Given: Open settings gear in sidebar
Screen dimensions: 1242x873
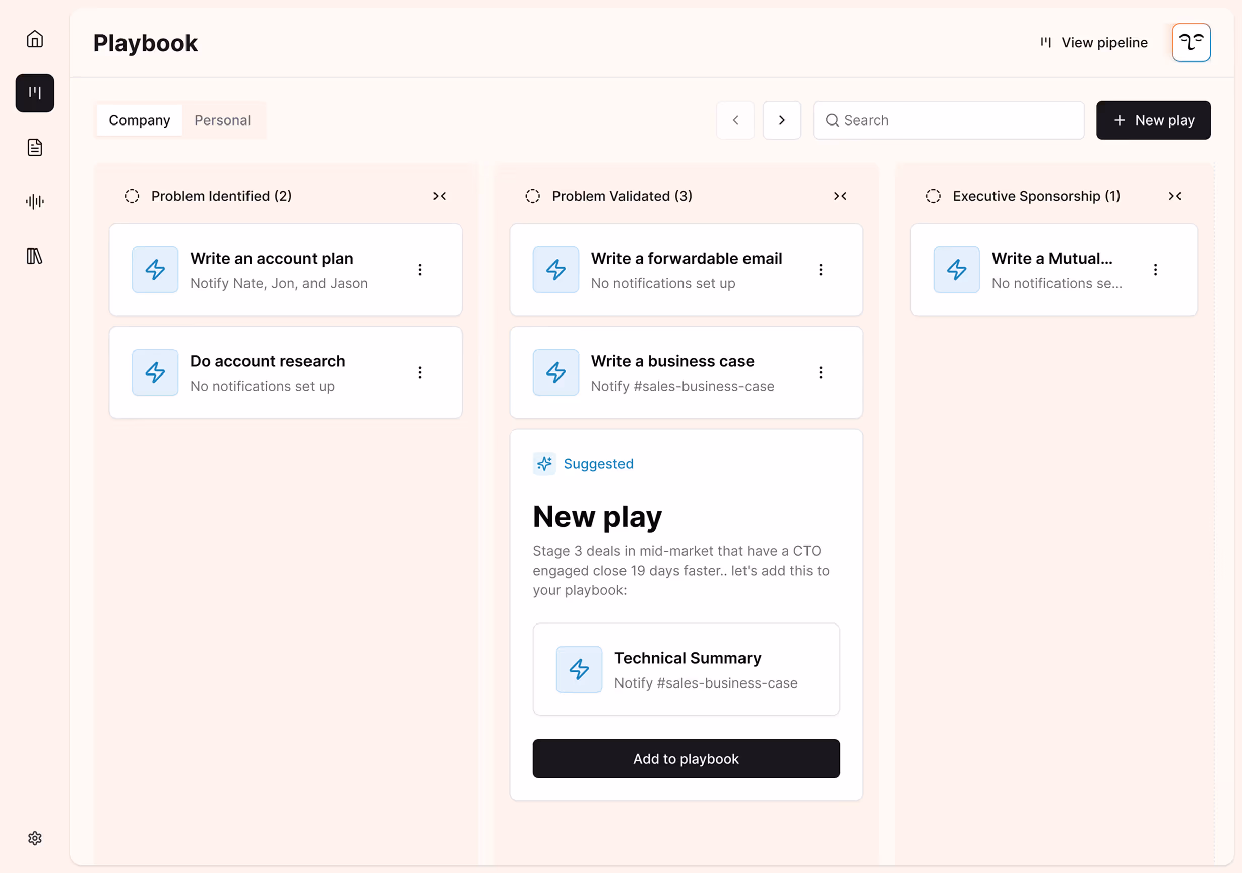Looking at the screenshot, I should tap(35, 838).
